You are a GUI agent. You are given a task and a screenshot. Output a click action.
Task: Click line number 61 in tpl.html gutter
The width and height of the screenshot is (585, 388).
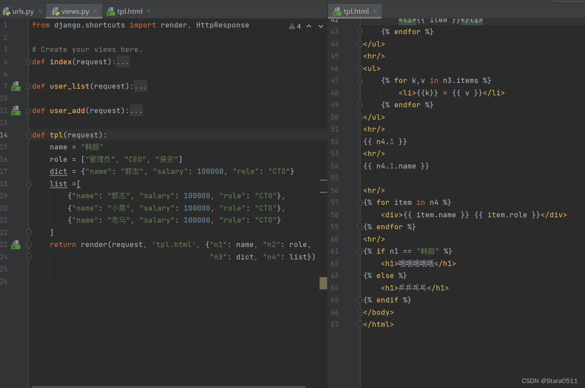coord(335,251)
